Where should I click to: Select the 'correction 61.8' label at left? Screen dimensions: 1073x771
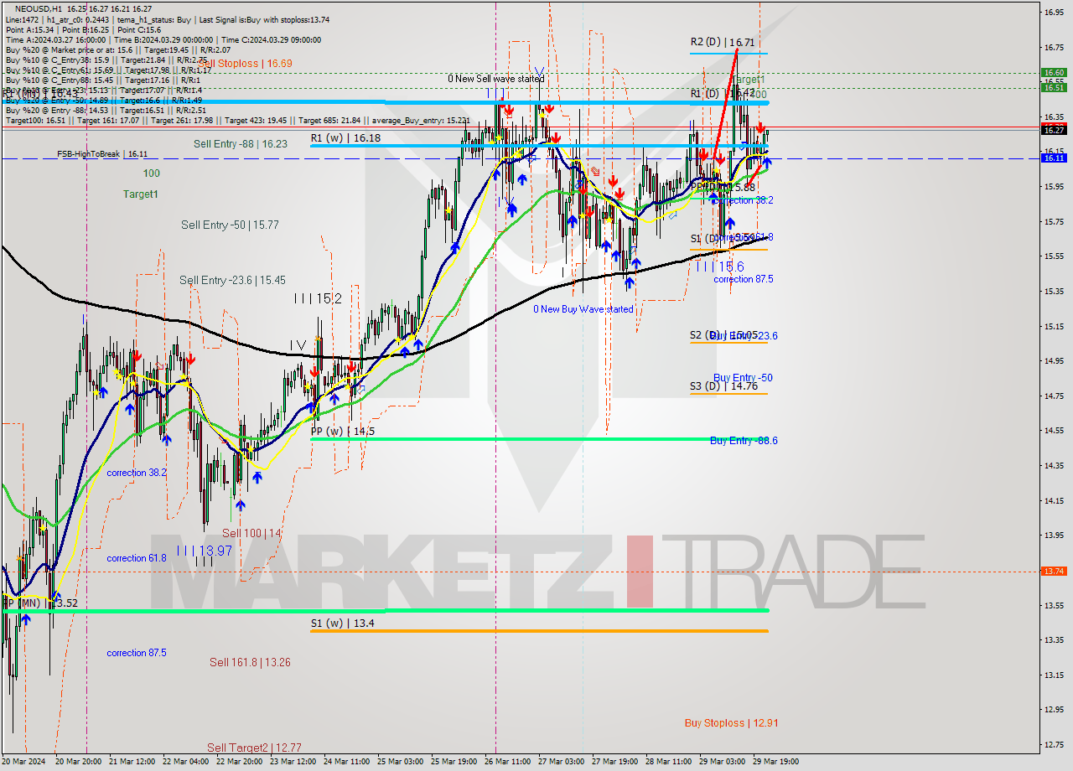pyautogui.click(x=137, y=558)
